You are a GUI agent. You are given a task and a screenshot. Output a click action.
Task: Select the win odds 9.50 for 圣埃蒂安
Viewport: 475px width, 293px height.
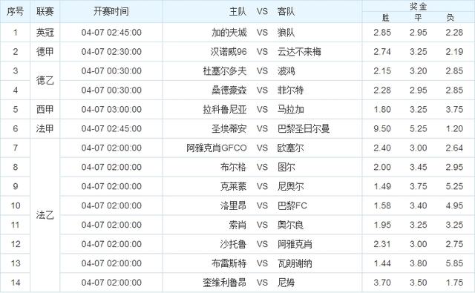(x=382, y=128)
